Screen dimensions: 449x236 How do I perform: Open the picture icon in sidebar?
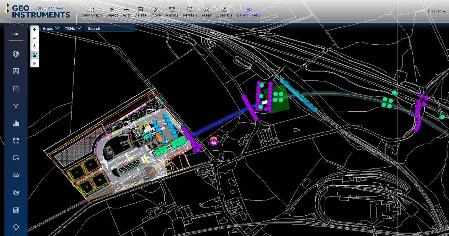(x=16, y=71)
